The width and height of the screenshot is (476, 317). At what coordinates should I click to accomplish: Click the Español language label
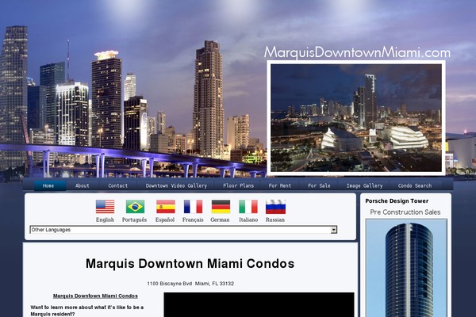[165, 220]
